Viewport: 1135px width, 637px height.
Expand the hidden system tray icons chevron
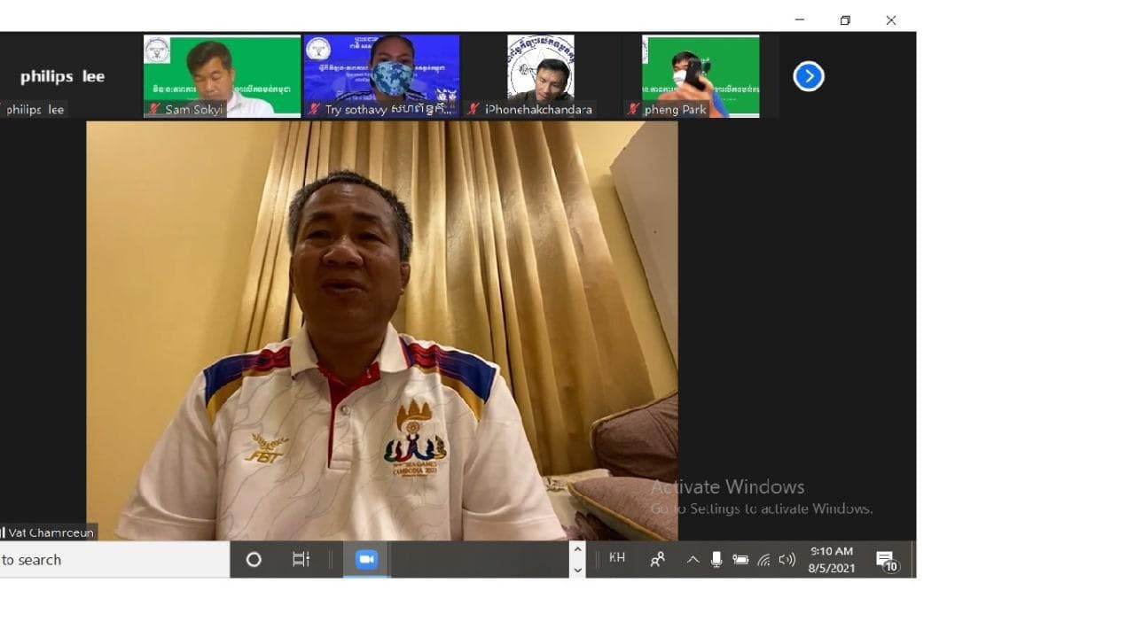(x=693, y=559)
